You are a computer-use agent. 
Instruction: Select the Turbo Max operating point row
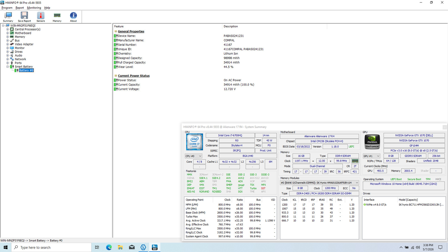[230, 216]
